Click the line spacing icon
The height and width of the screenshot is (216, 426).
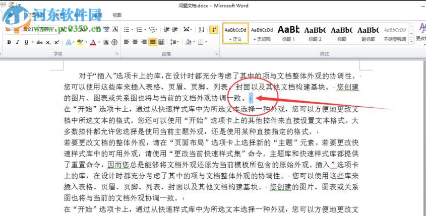coord(173,42)
